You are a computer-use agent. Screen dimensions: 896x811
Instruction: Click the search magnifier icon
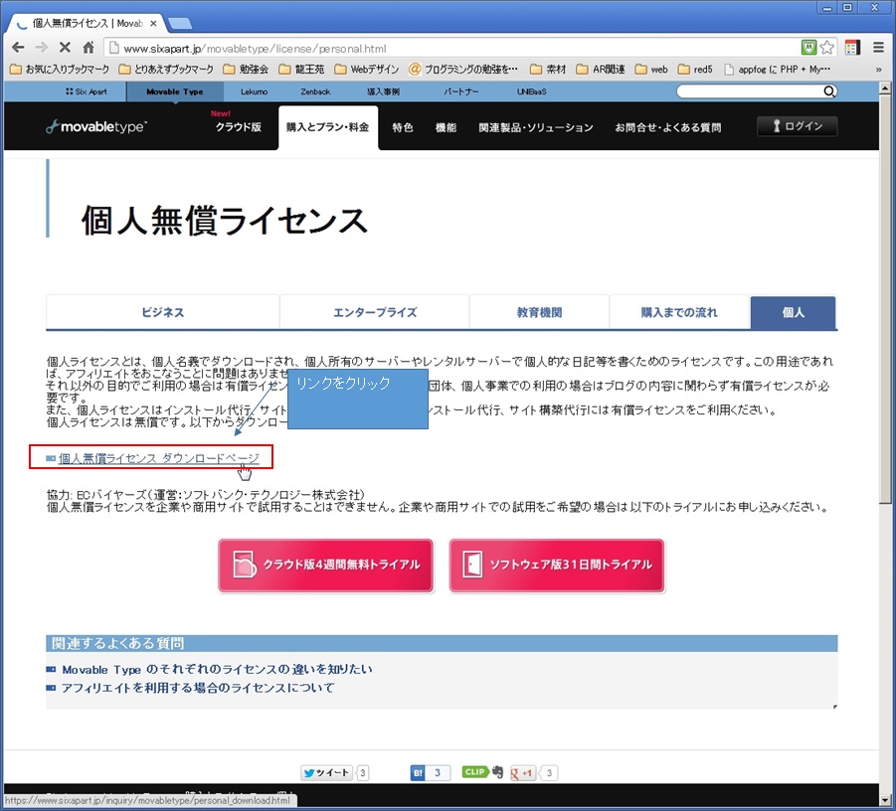pos(829,91)
